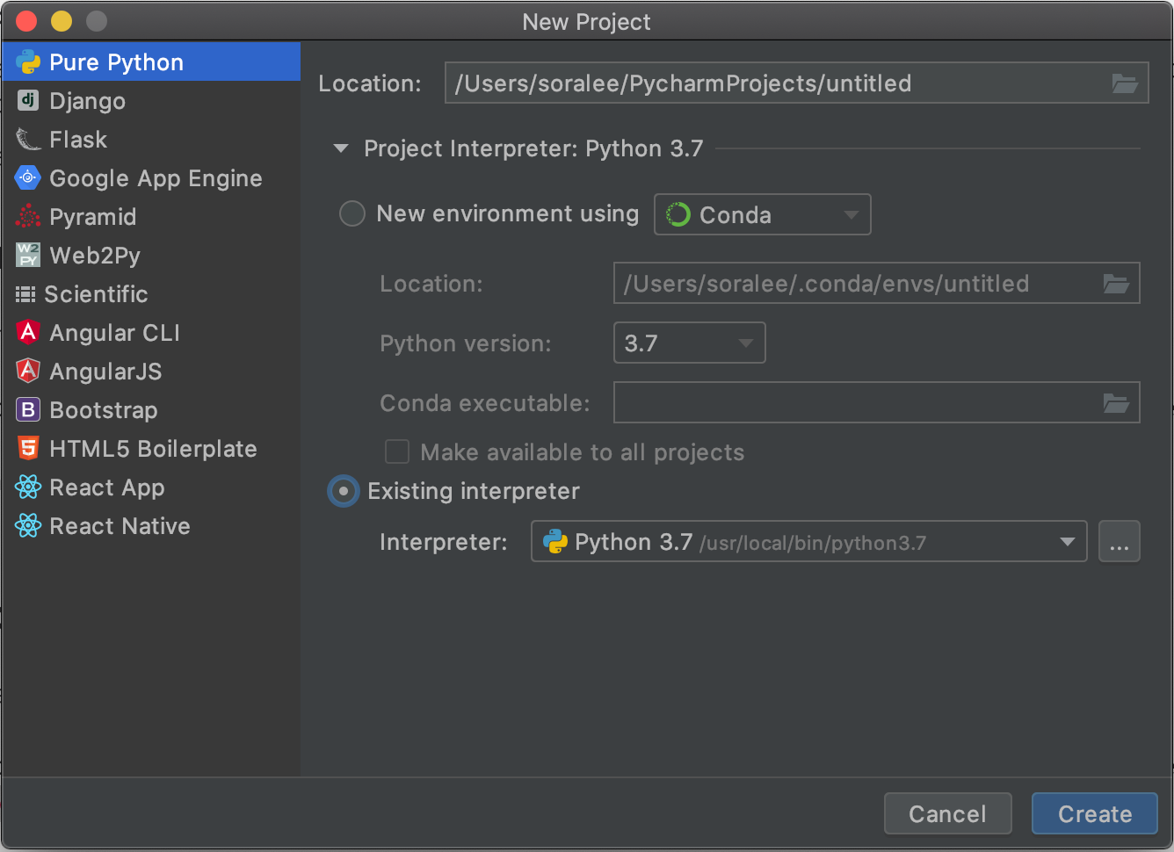This screenshot has height=852, width=1174.
Task: Click the Conda executable input field
Action: 876,402
